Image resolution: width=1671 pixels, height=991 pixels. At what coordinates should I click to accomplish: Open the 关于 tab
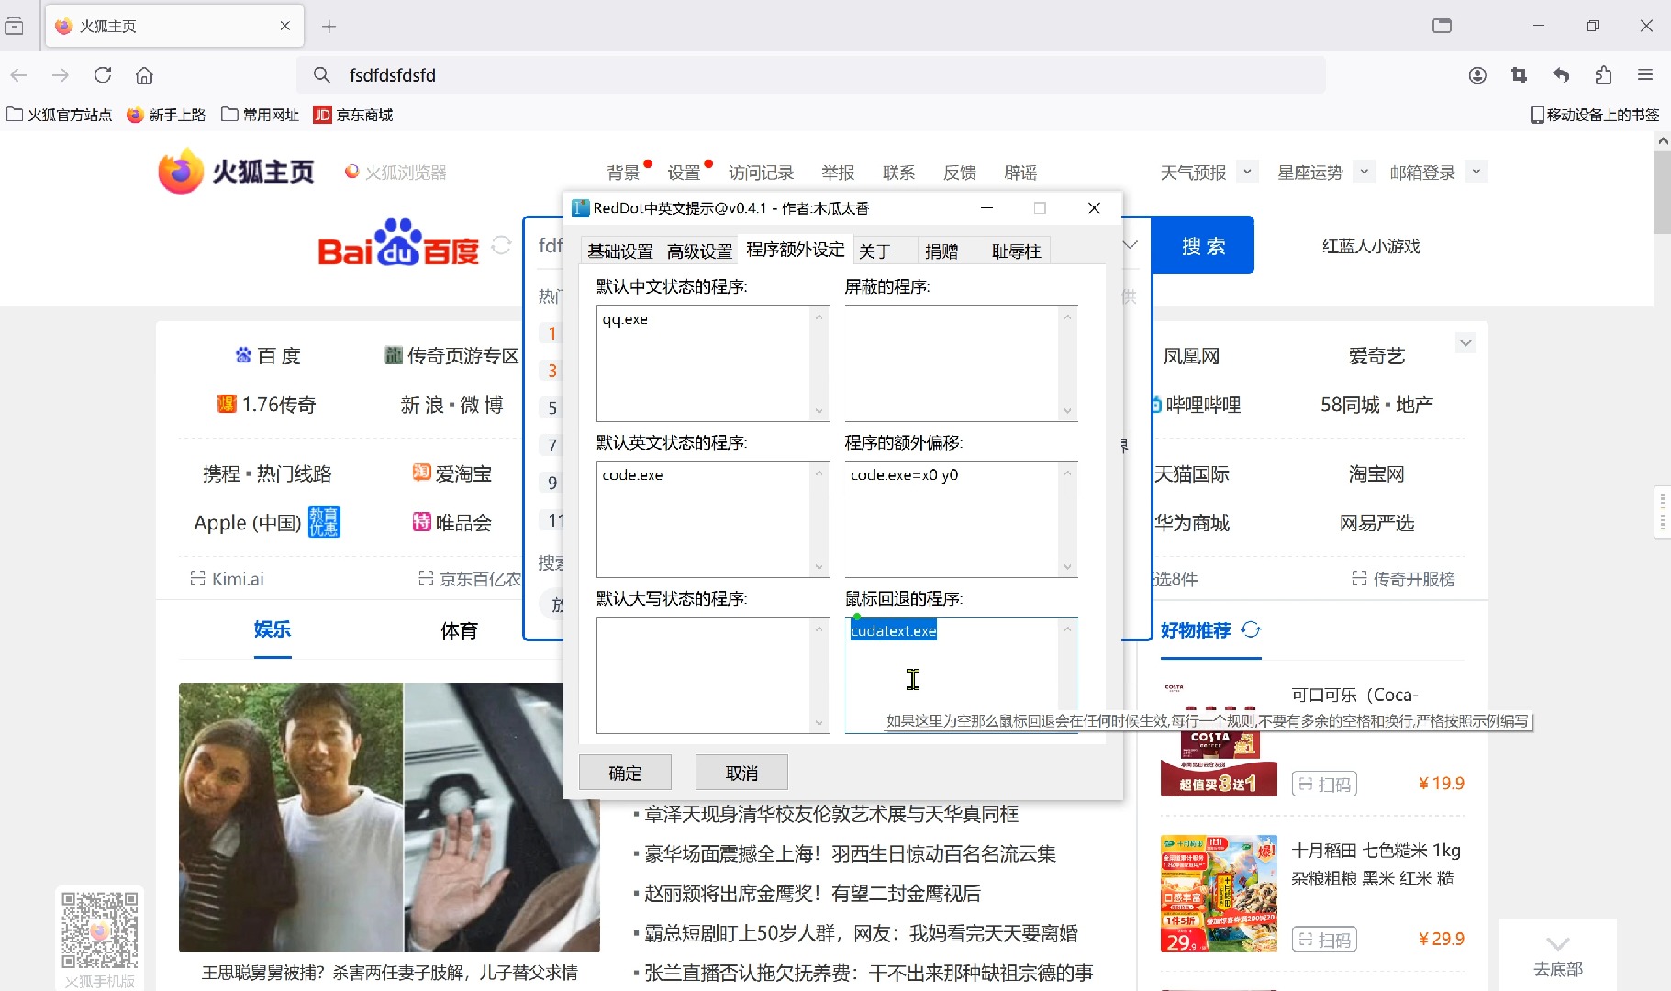click(x=875, y=251)
